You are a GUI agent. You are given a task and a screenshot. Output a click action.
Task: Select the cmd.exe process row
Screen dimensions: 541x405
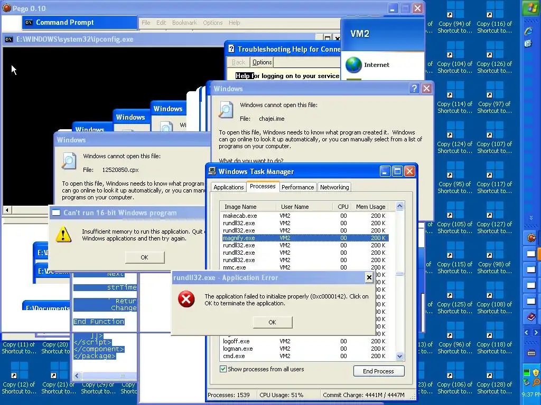(x=305, y=356)
